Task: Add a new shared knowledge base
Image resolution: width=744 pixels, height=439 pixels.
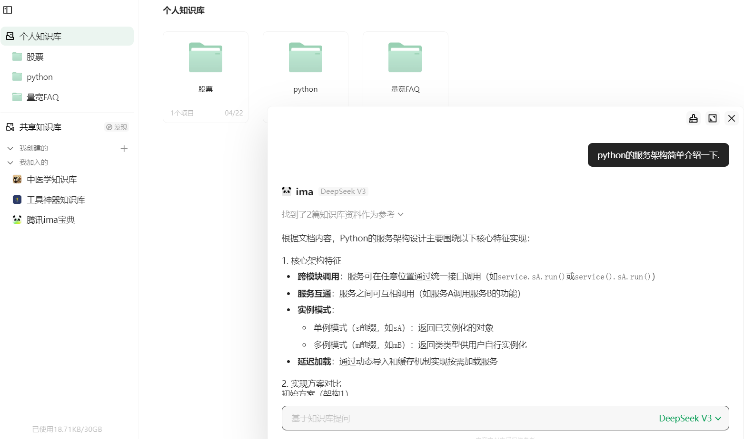Action: [x=124, y=149]
